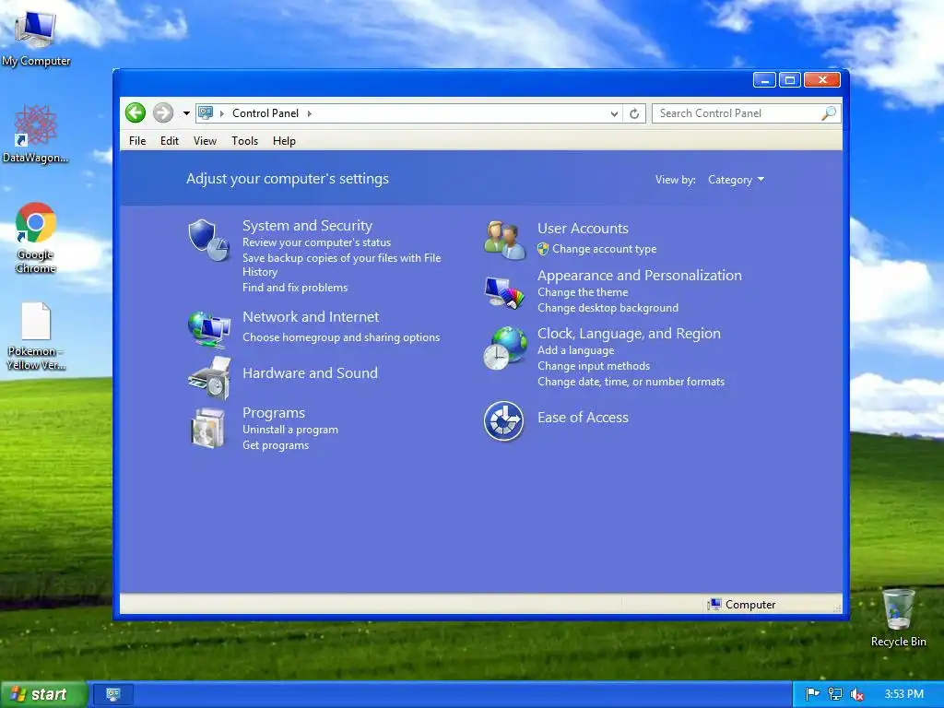
Task: Open the recent pages dropdown arrow
Action: [x=186, y=113]
